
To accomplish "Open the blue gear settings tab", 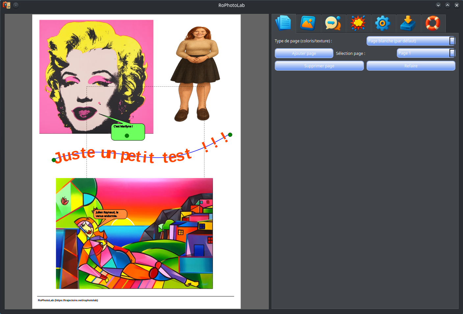I will pyautogui.click(x=383, y=23).
